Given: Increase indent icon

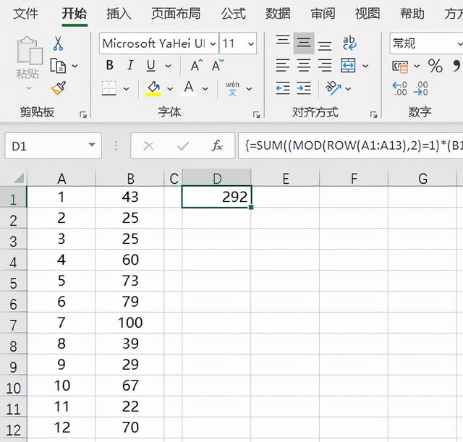Looking at the screenshot, I should pos(304,88).
